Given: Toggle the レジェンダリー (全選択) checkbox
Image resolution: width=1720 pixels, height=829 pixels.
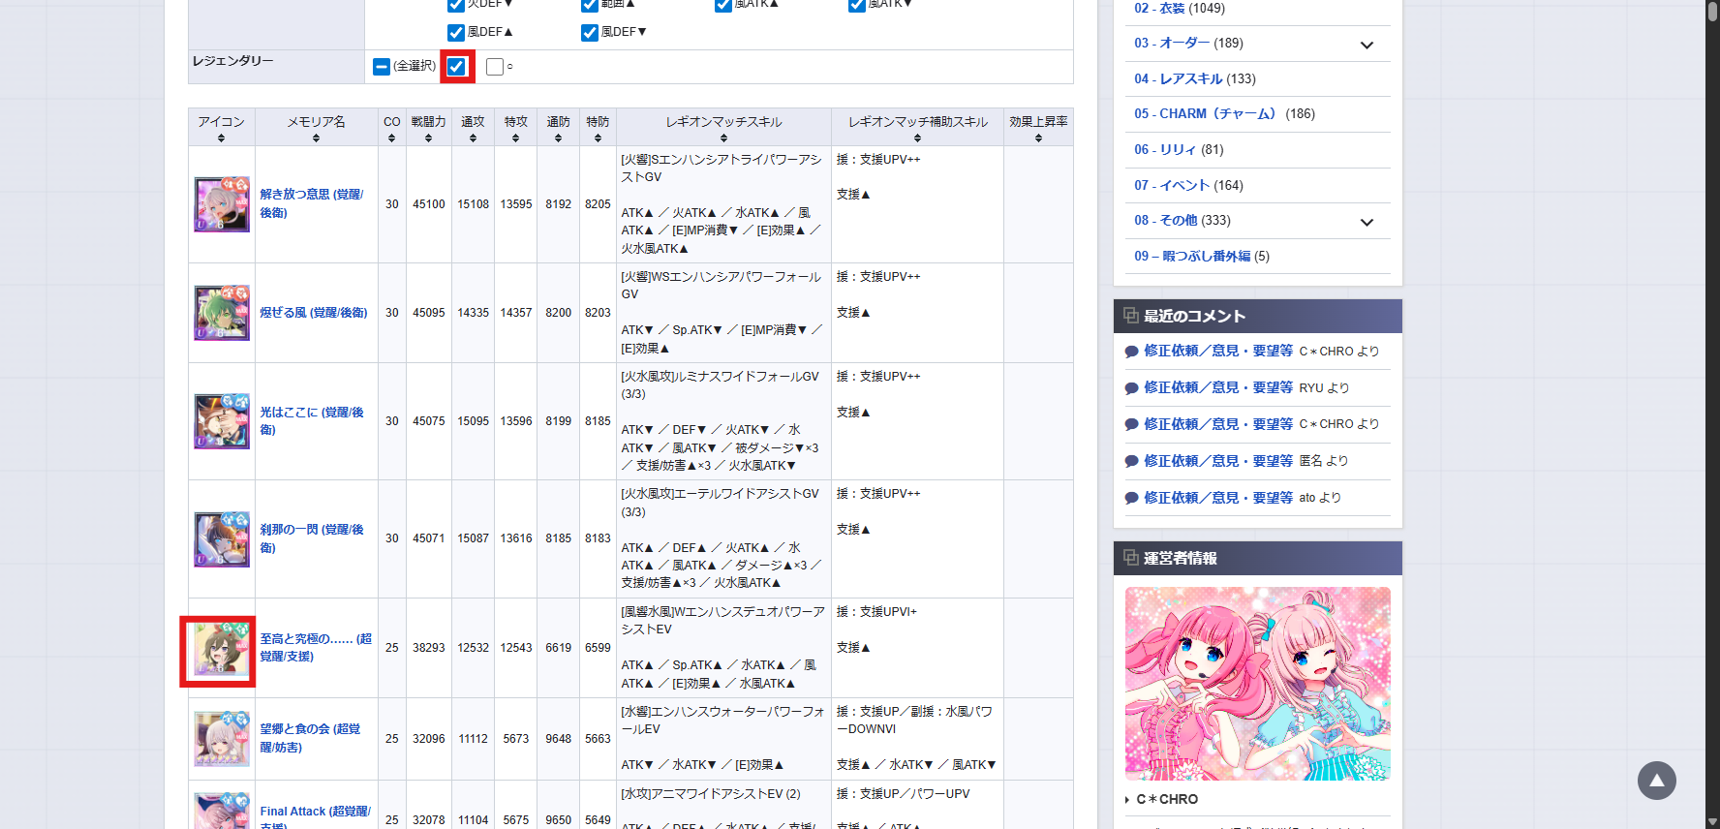Looking at the screenshot, I should click(x=382, y=67).
